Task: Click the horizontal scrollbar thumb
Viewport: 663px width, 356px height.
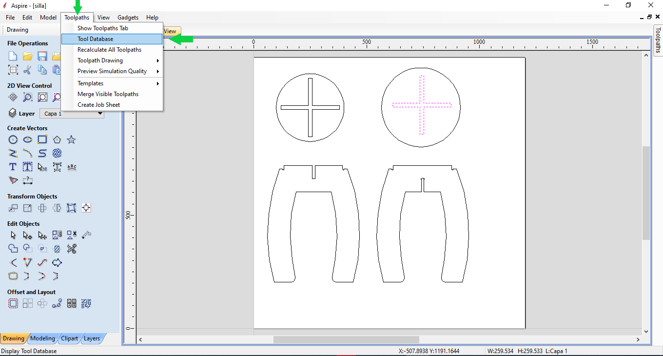Action: pyautogui.click(x=346, y=339)
